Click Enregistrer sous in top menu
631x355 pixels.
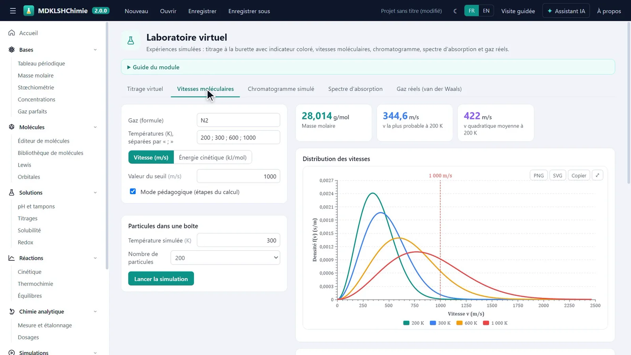tap(249, 11)
